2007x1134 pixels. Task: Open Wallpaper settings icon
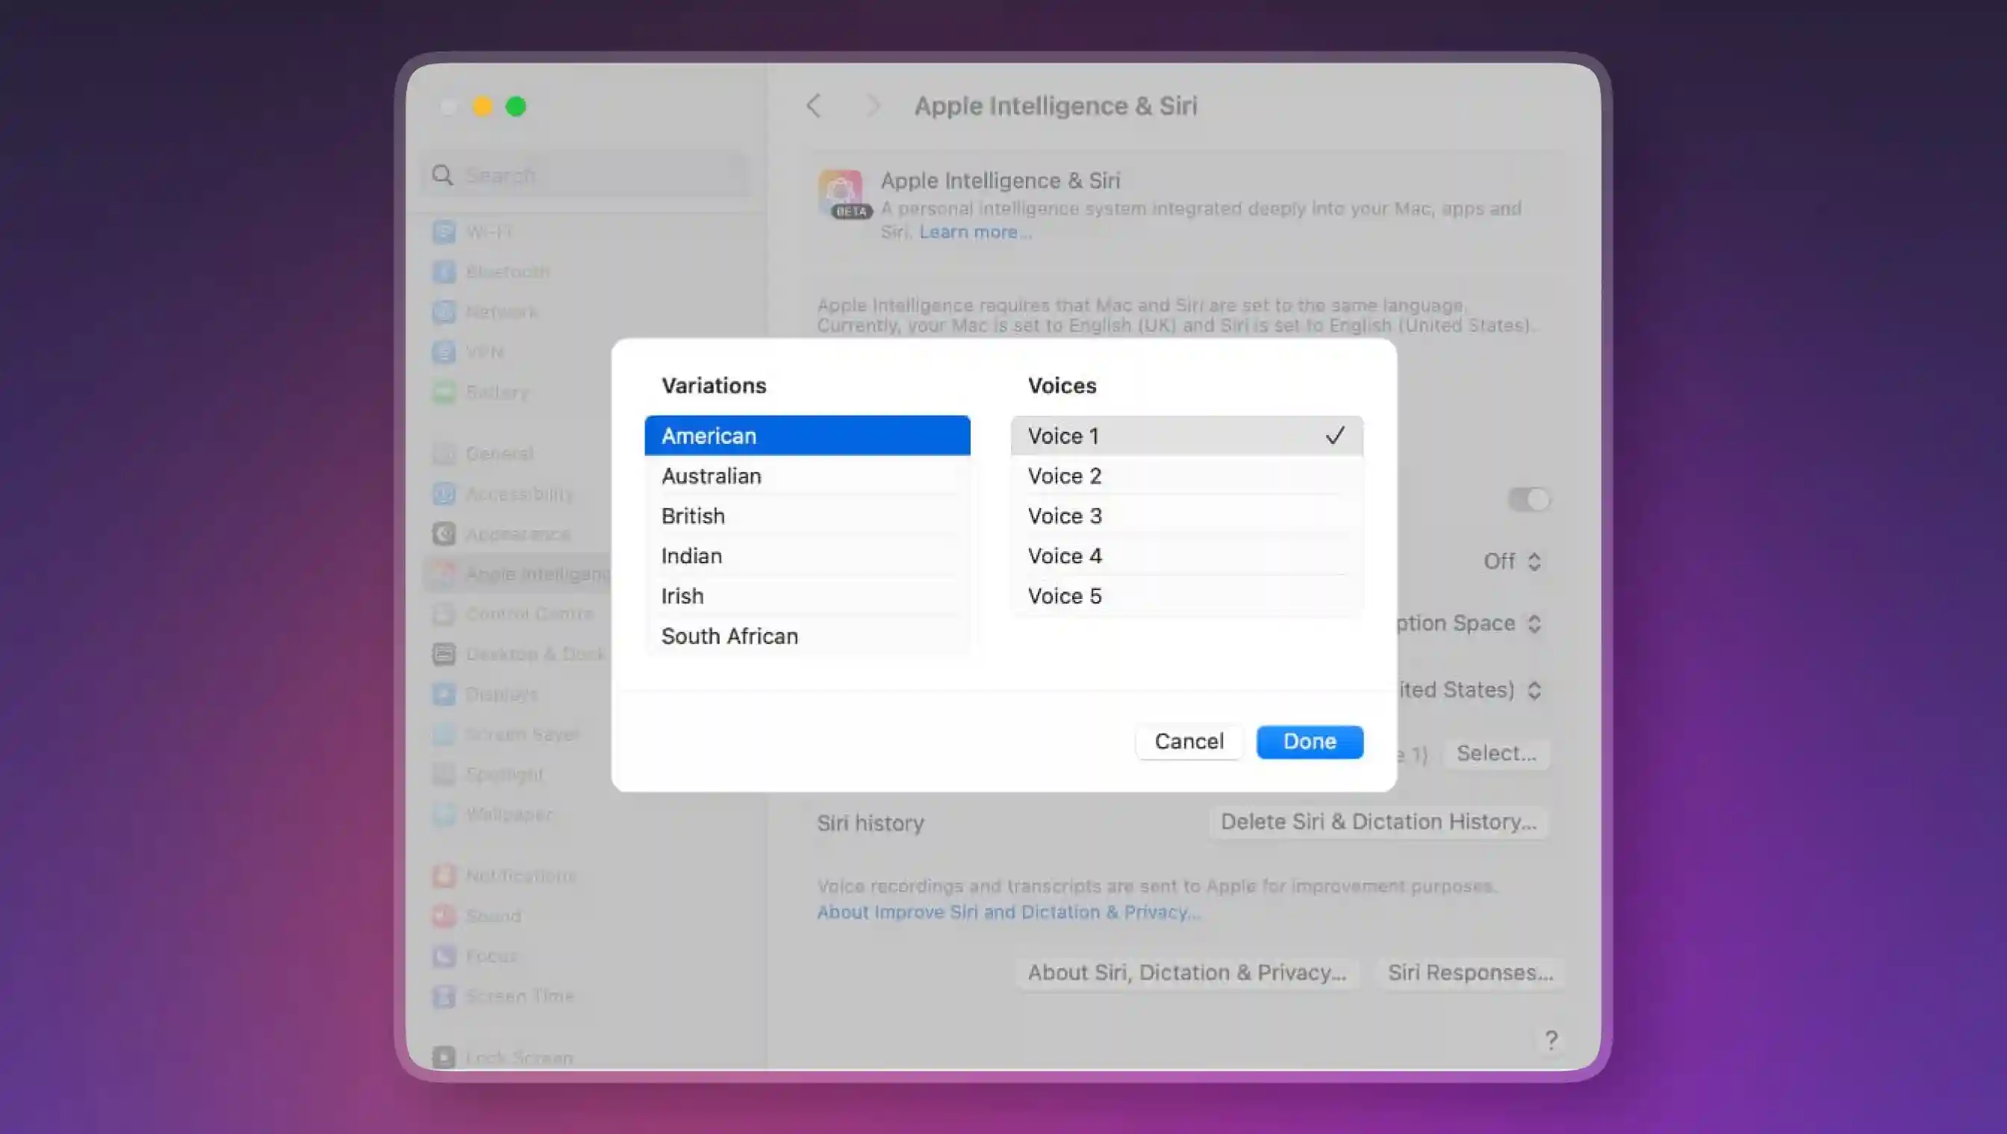tap(444, 815)
